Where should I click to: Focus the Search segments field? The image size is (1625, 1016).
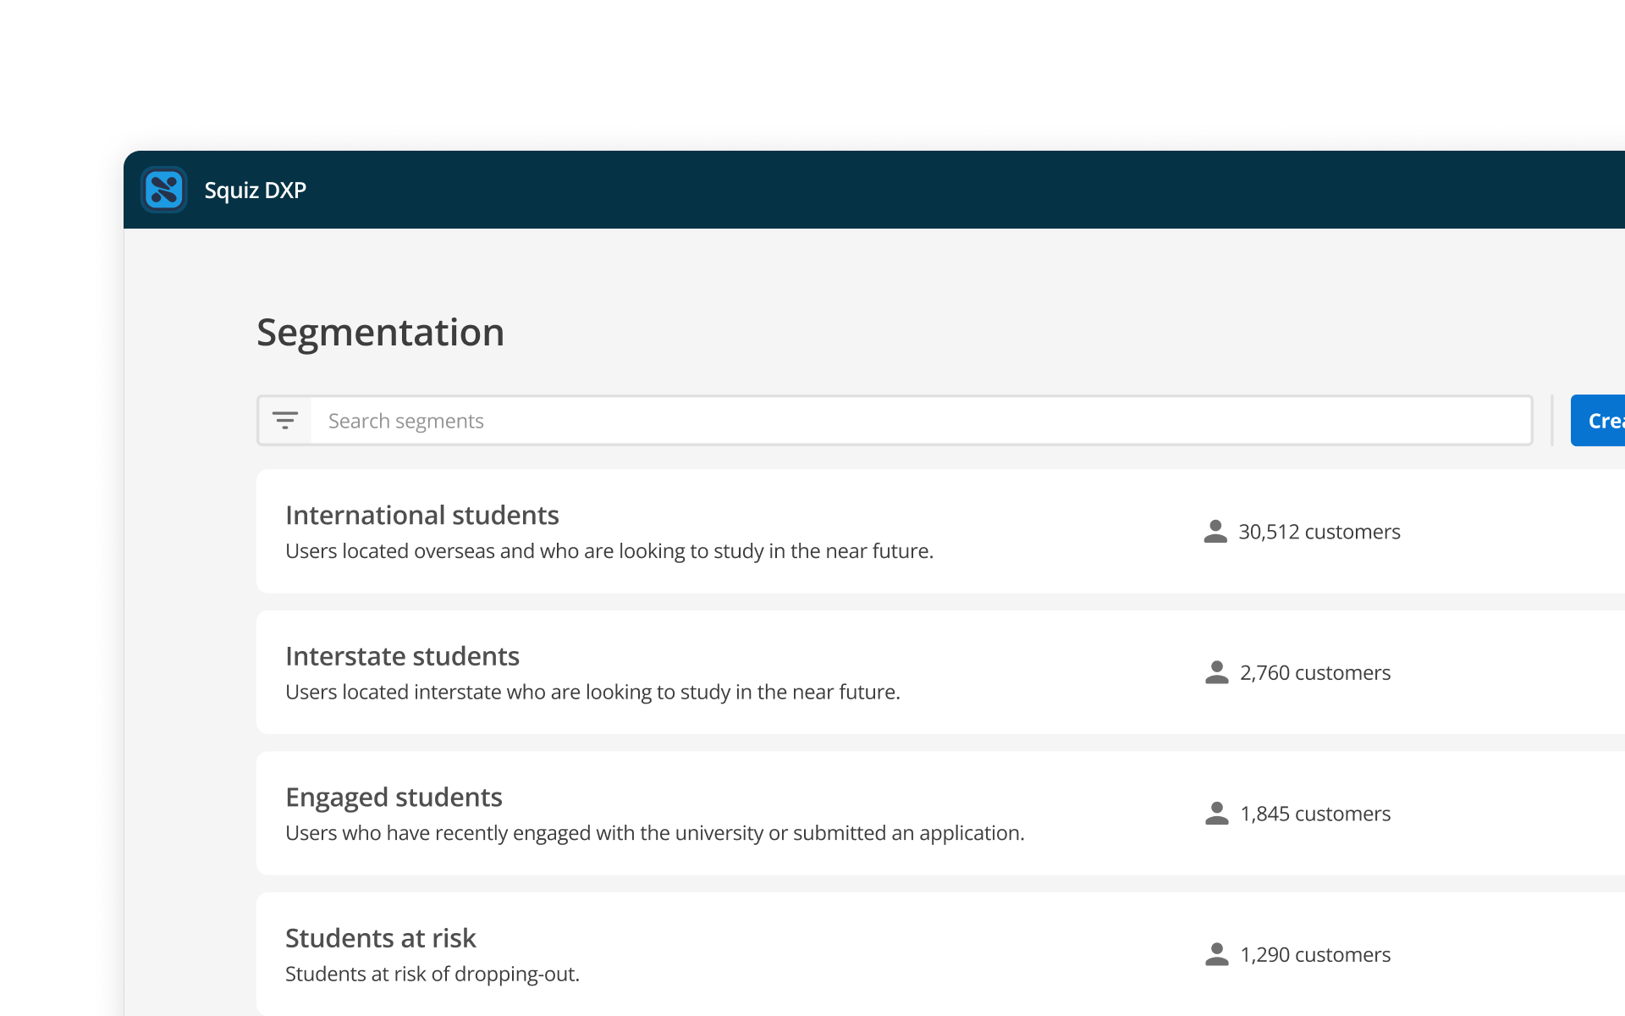click(x=920, y=421)
